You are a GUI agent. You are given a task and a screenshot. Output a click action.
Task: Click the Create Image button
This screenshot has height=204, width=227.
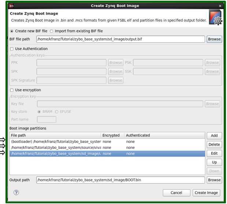(x=206, y=193)
